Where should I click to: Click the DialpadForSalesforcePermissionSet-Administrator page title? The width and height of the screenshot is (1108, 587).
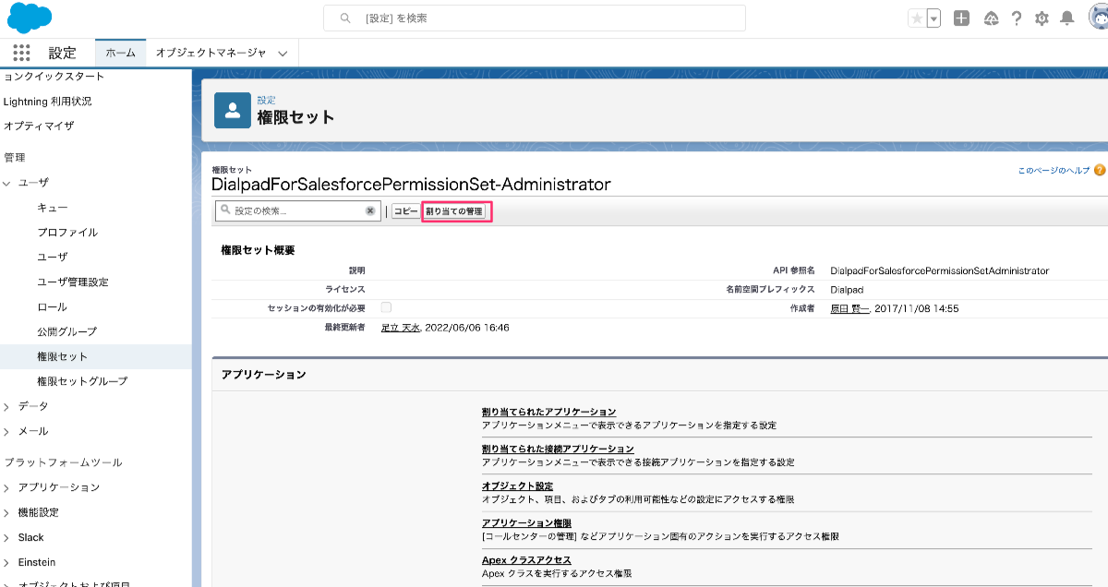point(411,185)
